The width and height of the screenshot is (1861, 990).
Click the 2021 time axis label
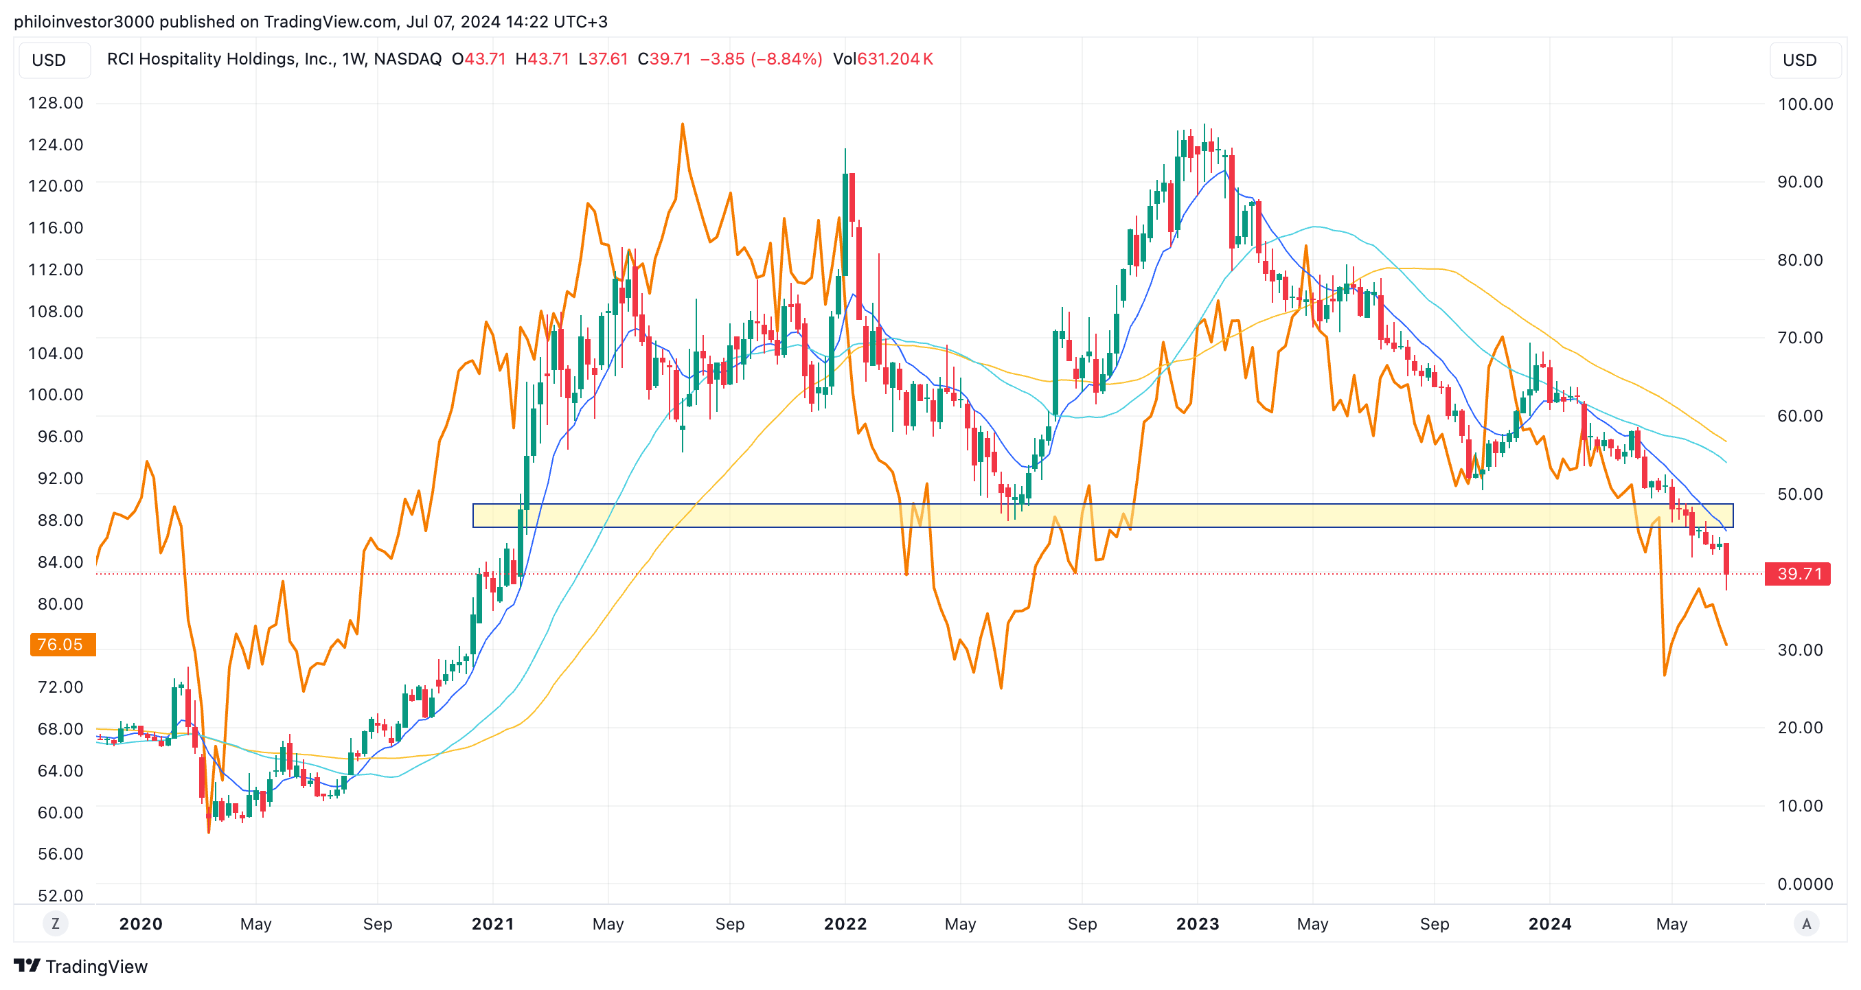(x=492, y=923)
